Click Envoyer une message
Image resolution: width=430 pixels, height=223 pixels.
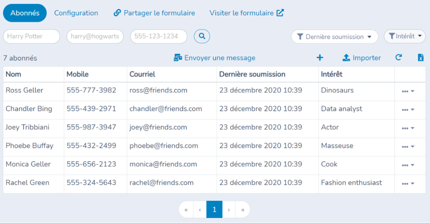pos(214,58)
